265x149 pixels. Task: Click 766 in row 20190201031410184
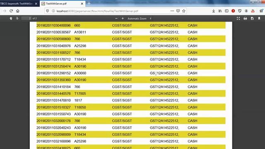coord(77,87)
